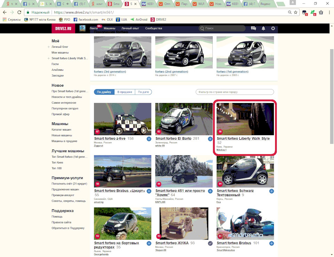Open the green extension icon with badge
Image resolution: width=334 pixels, height=257 pixels.
pos(313,13)
